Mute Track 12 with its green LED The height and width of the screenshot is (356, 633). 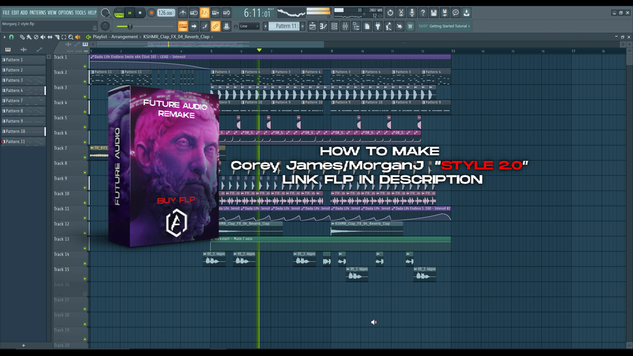[85, 233]
